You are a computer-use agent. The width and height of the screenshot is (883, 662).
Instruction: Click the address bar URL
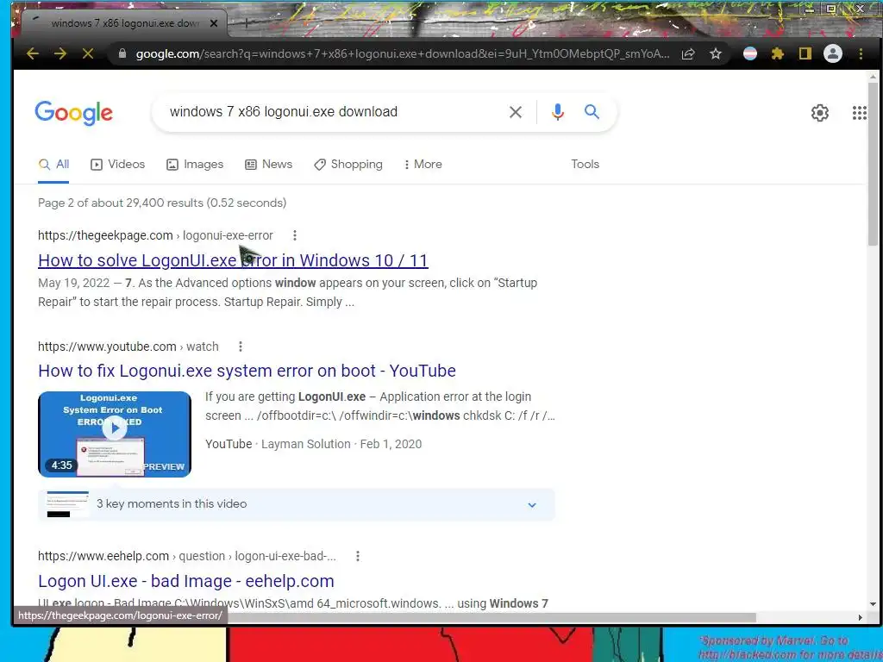402,54
